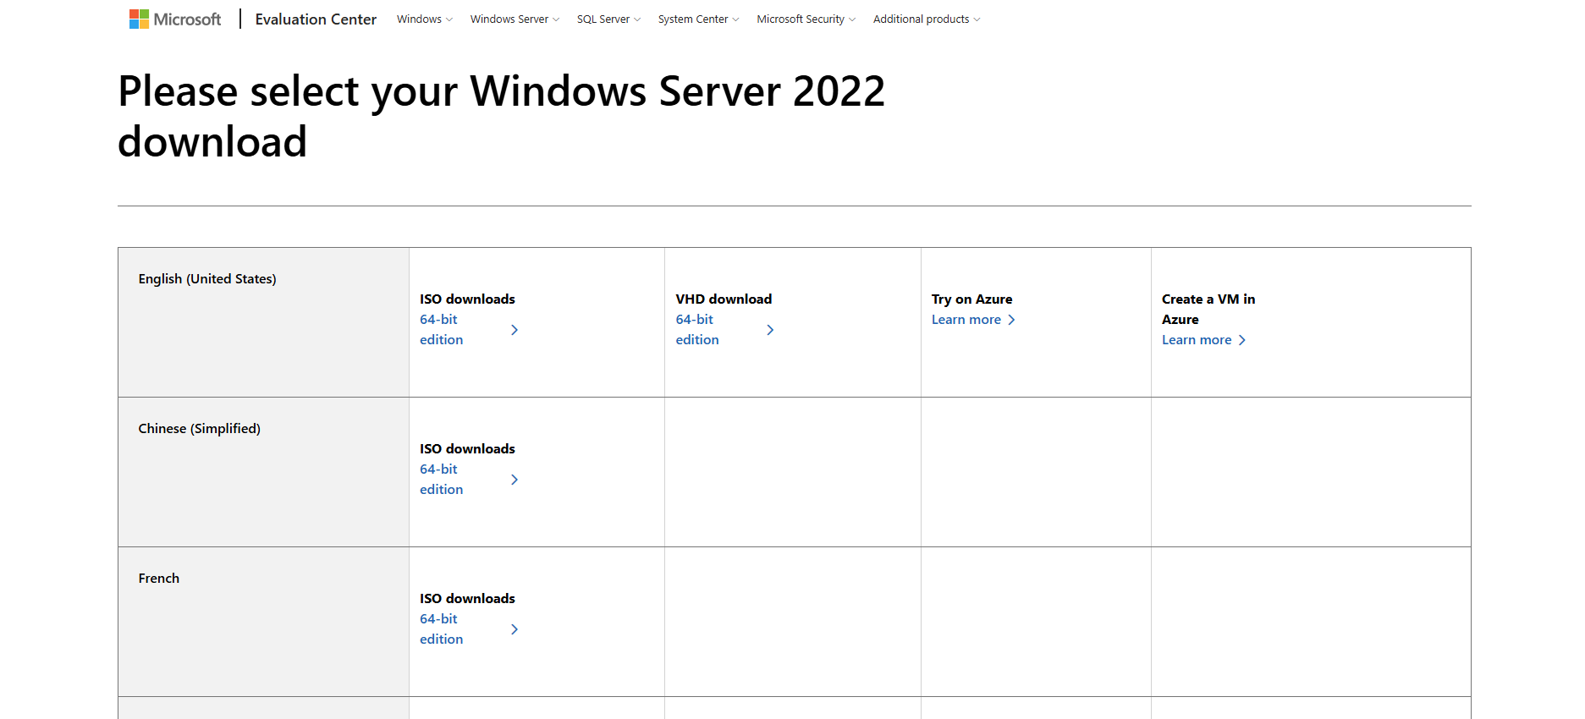Click arrow beside English ISO 64-bit edition
Screen dimensions: 1585x719
[x=515, y=330]
